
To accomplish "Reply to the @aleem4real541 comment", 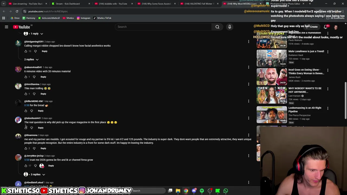I will (43, 77).
